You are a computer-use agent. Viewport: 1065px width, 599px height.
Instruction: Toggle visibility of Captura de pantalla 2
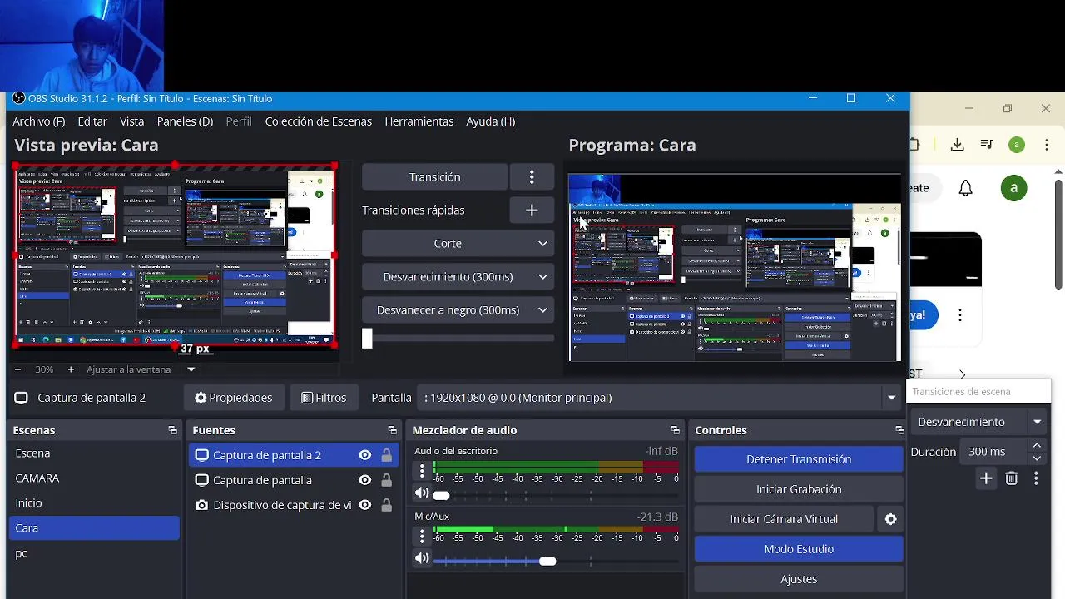pos(364,455)
